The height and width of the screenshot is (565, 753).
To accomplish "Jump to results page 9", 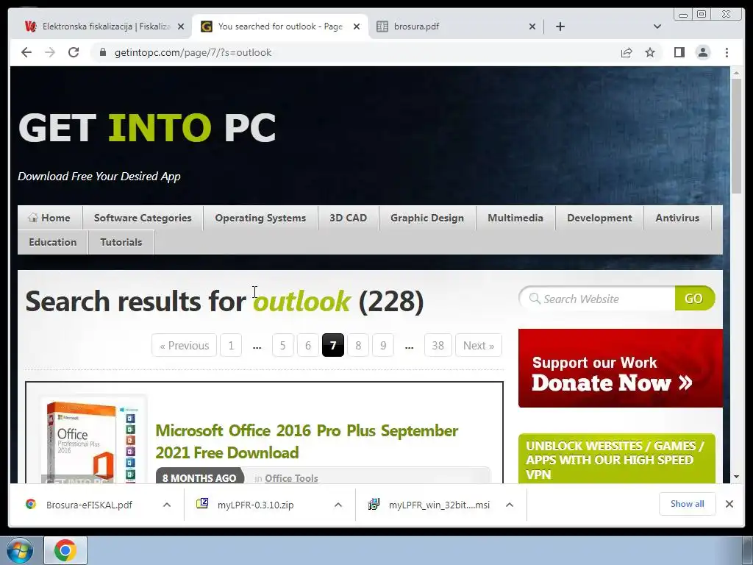I will (382, 345).
